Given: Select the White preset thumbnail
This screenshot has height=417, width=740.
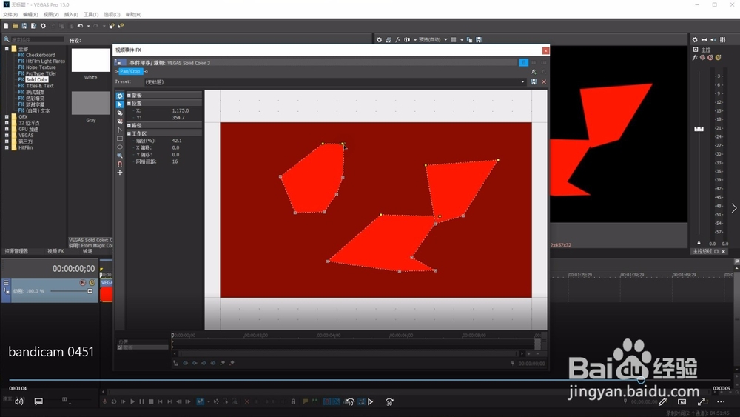Looking at the screenshot, I should pyautogui.click(x=90, y=60).
